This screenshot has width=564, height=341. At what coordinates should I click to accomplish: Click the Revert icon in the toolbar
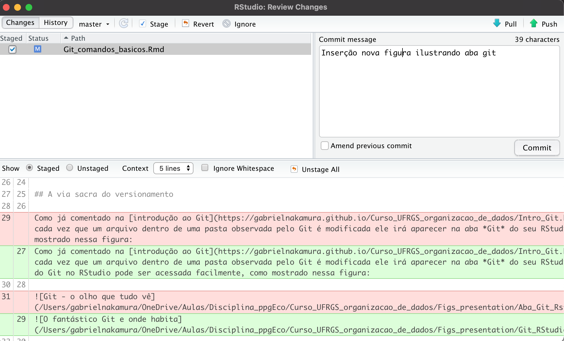(x=186, y=23)
